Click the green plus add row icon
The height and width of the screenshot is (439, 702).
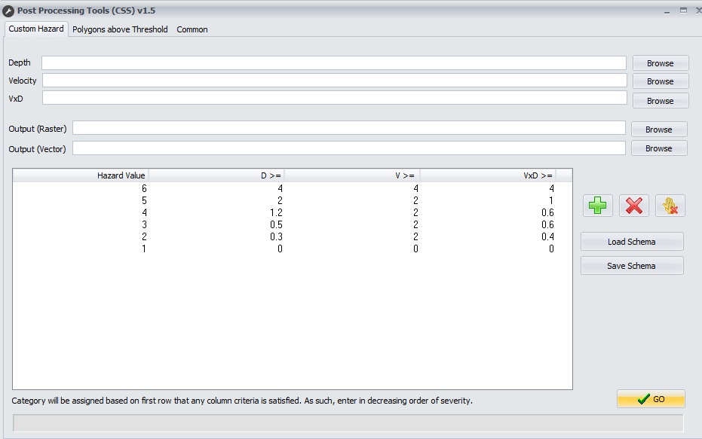pyautogui.click(x=598, y=206)
